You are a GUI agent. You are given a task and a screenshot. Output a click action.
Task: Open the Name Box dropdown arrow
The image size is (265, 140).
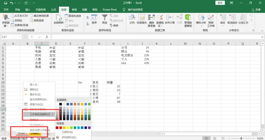pos(20,37)
